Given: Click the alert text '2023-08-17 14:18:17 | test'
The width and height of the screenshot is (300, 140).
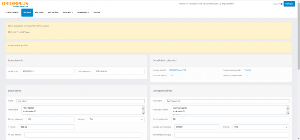Looking at the screenshot, I should (19, 32).
